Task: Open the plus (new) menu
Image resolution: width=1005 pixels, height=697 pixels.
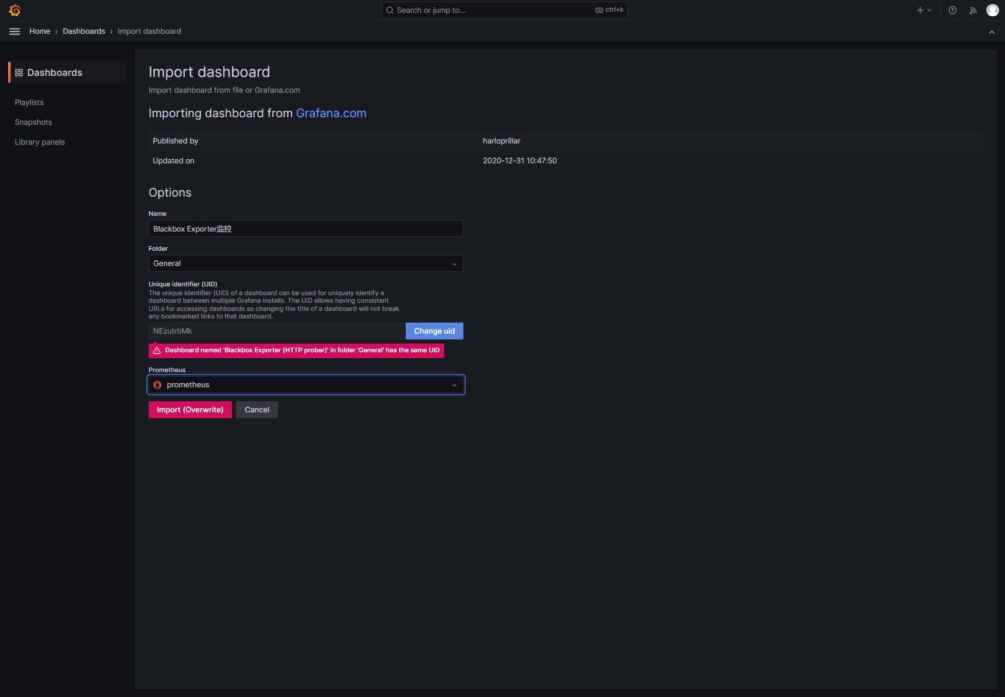Action: coord(924,10)
